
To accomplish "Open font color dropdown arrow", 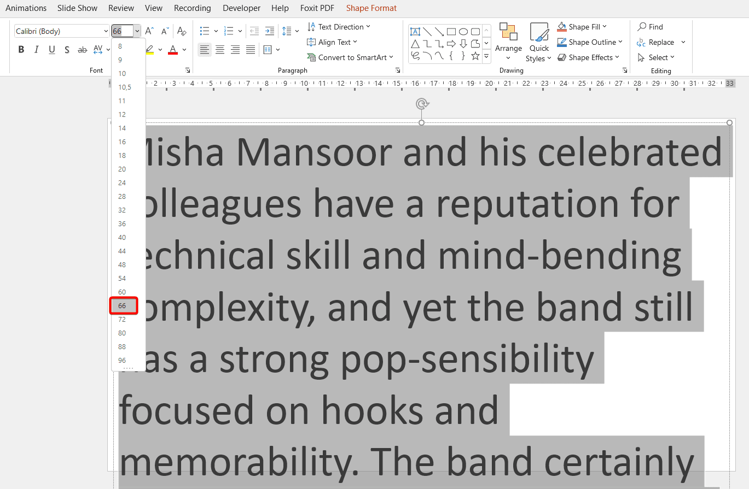I will [x=184, y=50].
